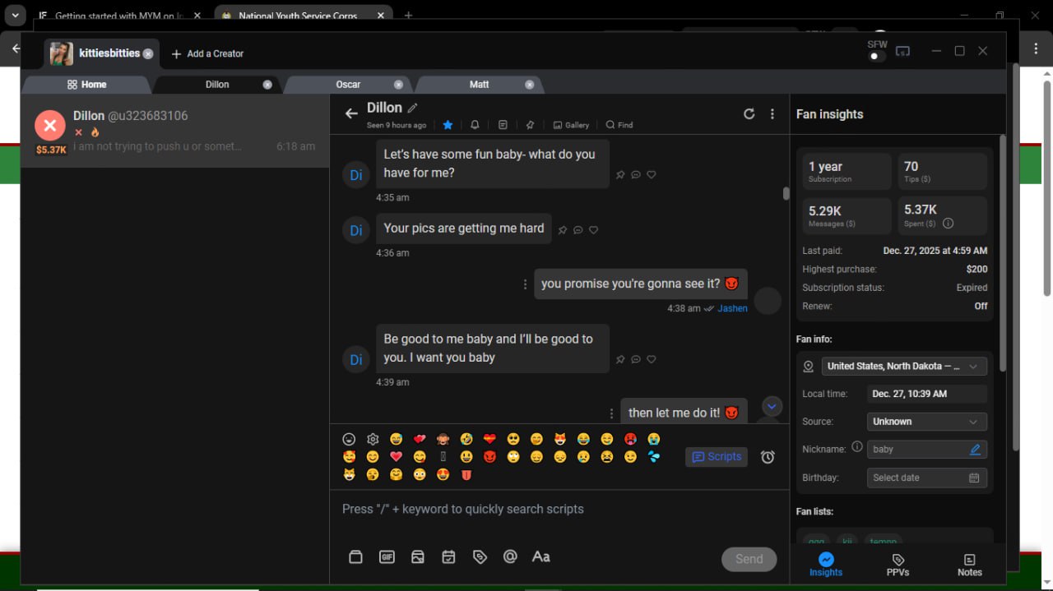The height and width of the screenshot is (591, 1053).
Task: Edit the Nickname field containing baby
Action: [x=927, y=450]
